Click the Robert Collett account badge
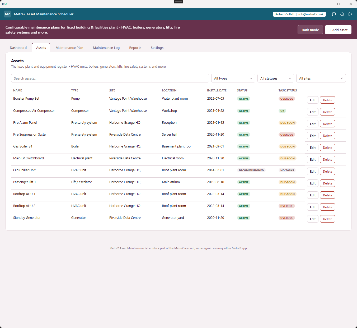The width and height of the screenshot is (357, 328). click(x=299, y=14)
